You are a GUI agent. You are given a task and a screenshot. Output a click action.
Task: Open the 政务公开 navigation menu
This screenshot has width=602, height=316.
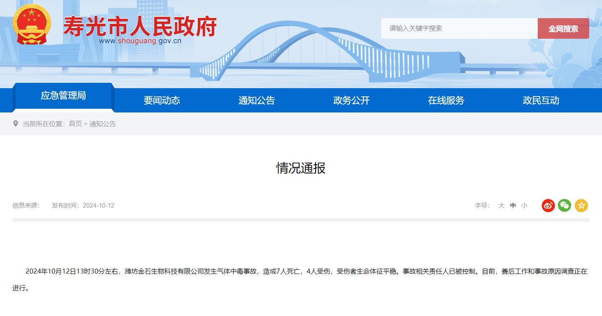point(351,101)
